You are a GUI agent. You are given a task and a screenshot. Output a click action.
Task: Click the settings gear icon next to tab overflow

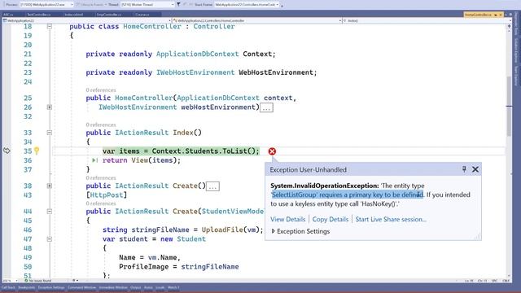click(510, 15)
